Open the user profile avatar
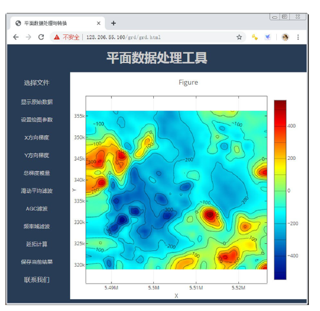 (x=285, y=37)
